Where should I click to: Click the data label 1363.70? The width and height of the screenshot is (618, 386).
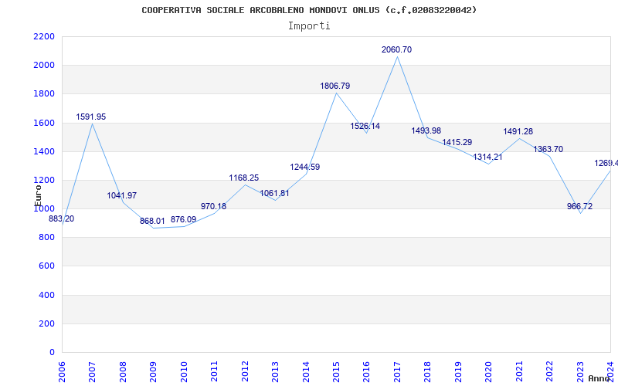point(548,150)
